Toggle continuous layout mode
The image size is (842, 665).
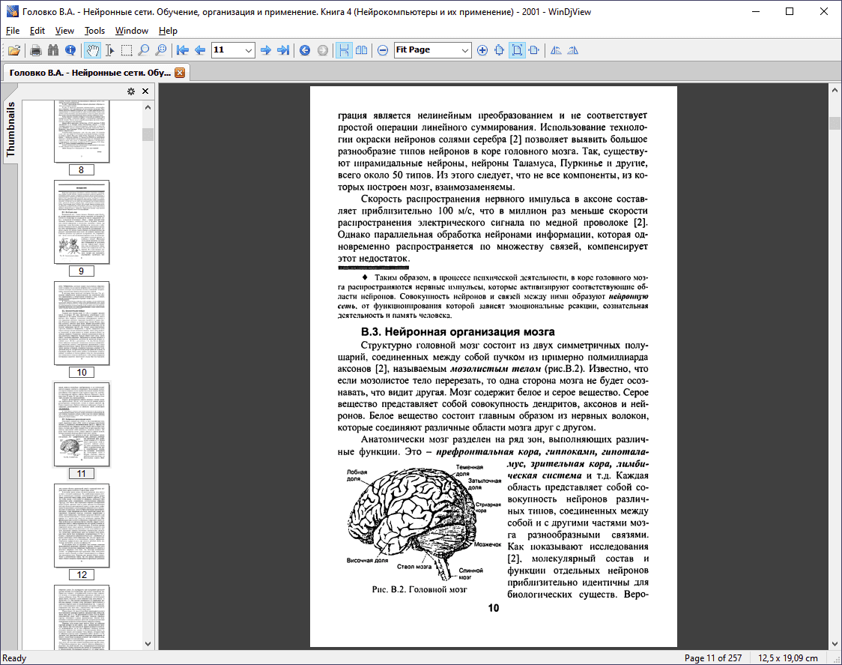coord(344,50)
